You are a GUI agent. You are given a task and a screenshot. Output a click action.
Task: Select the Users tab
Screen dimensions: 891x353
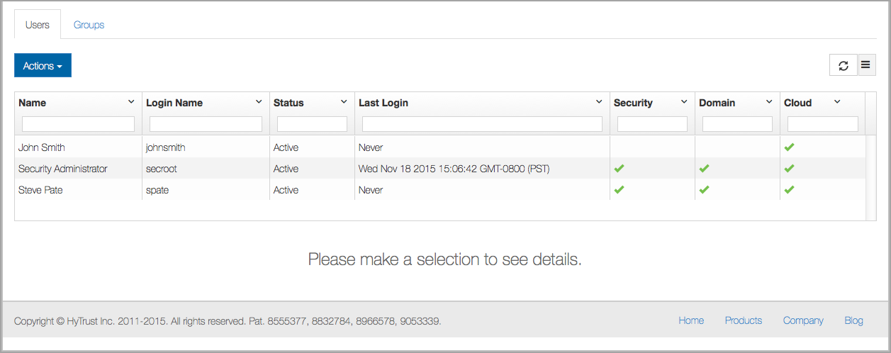[x=38, y=25]
